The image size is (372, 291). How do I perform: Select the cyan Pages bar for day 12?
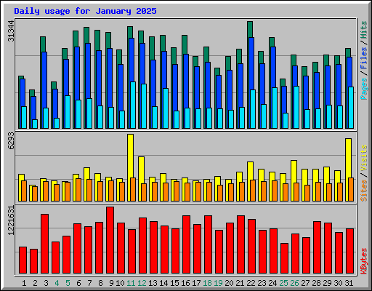144,106
